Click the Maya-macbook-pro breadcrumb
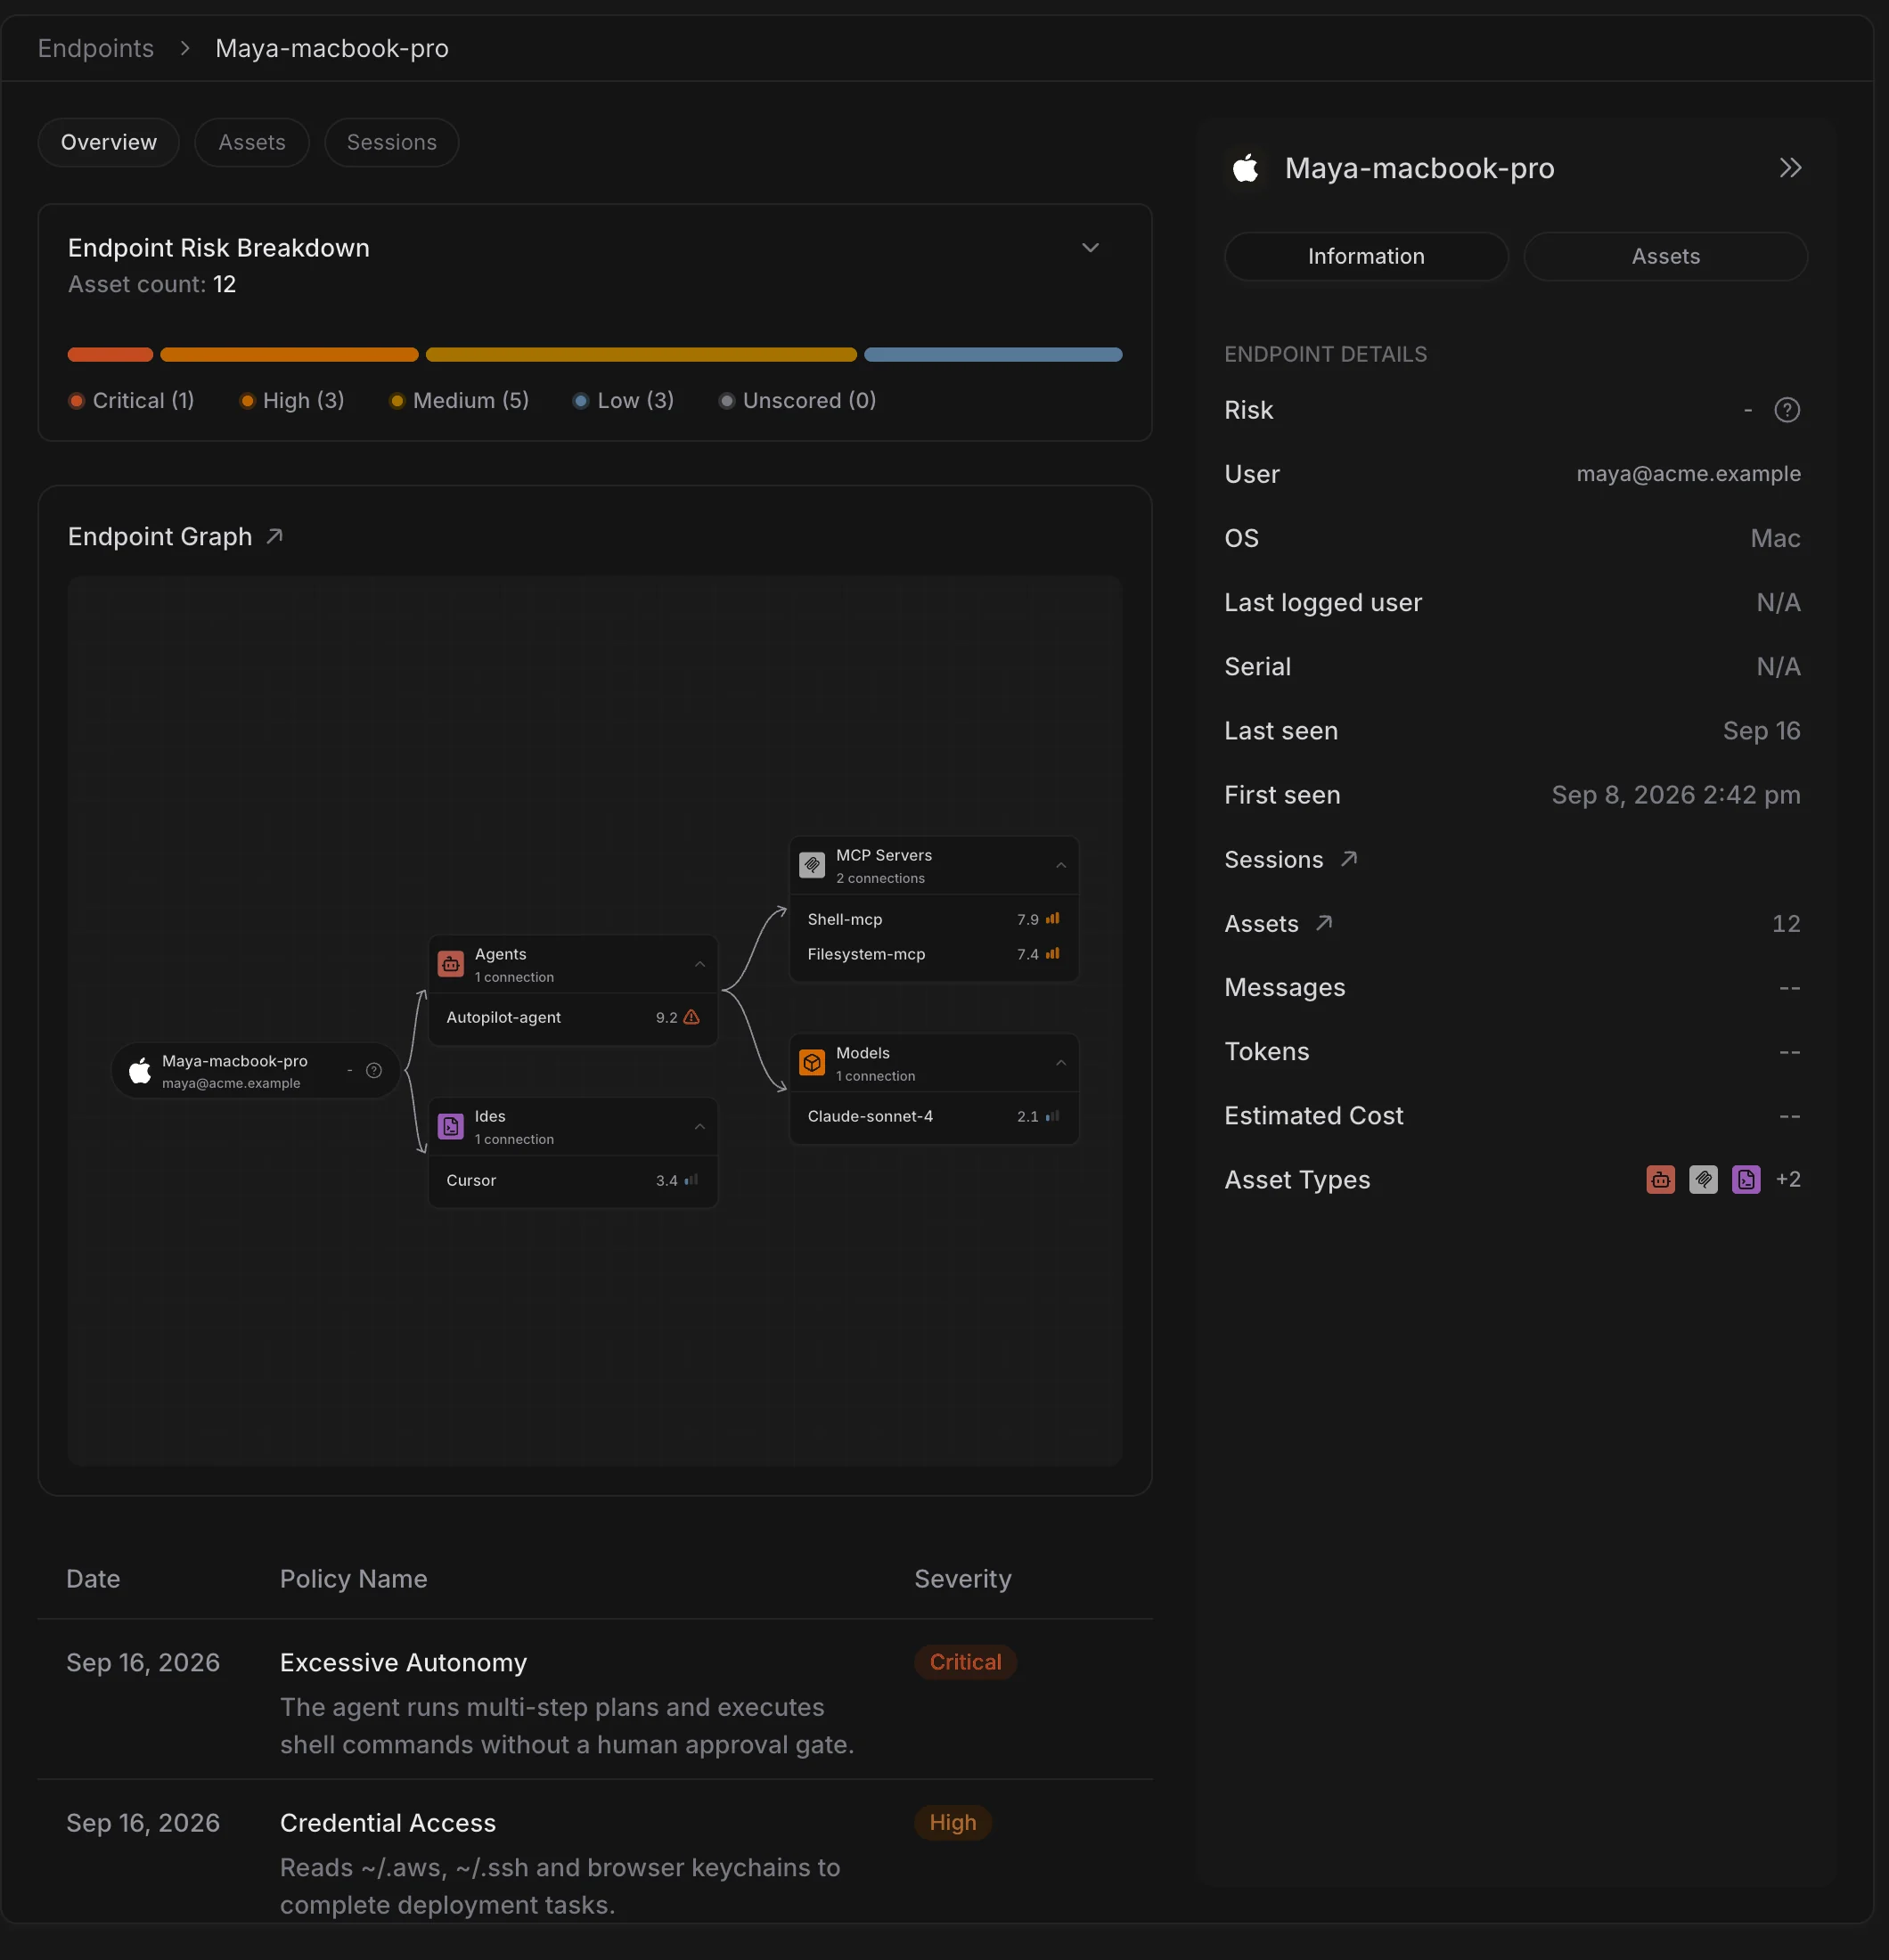 332,49
